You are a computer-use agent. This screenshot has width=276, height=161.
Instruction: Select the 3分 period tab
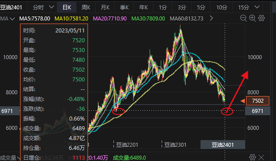click(182, 8)
